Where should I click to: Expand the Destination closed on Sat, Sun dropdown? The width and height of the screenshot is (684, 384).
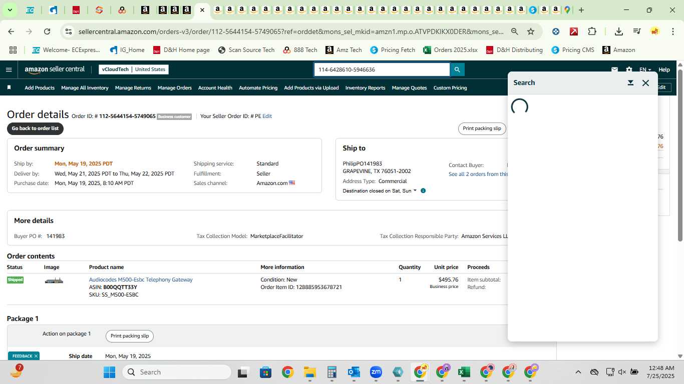pos(380,190)
